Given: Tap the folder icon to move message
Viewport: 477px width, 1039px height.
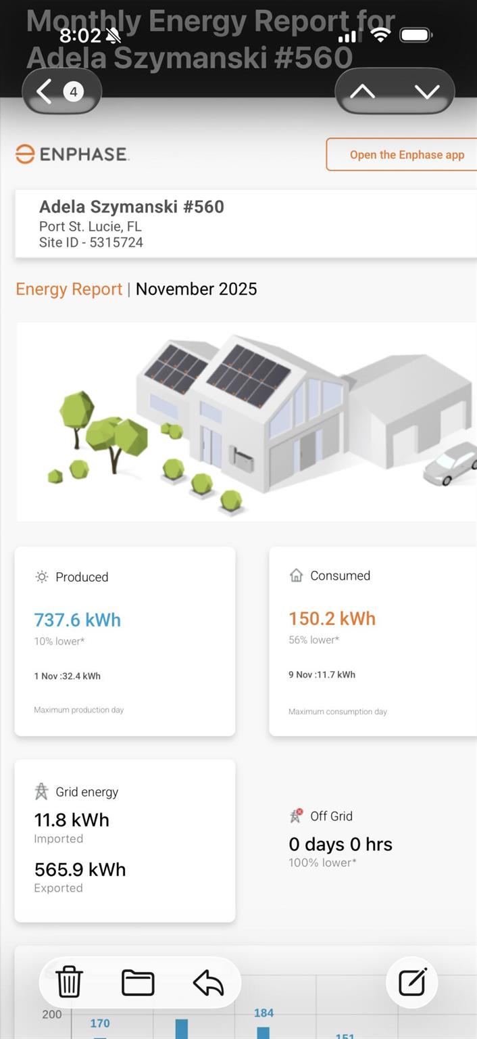Looking at the screenshot, I should click(138, 982).
